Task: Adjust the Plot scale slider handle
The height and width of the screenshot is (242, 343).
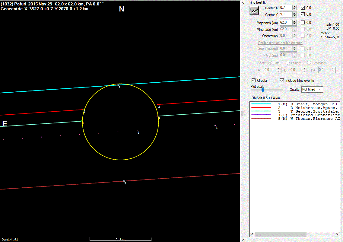Action: coord(263,90)
